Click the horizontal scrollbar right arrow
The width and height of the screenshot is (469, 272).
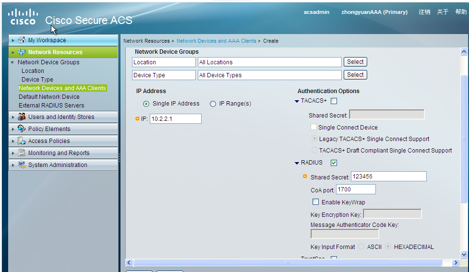(456, 263)
